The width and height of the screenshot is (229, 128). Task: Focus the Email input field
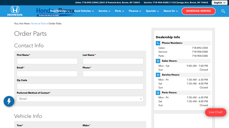(x=47, y=74)
